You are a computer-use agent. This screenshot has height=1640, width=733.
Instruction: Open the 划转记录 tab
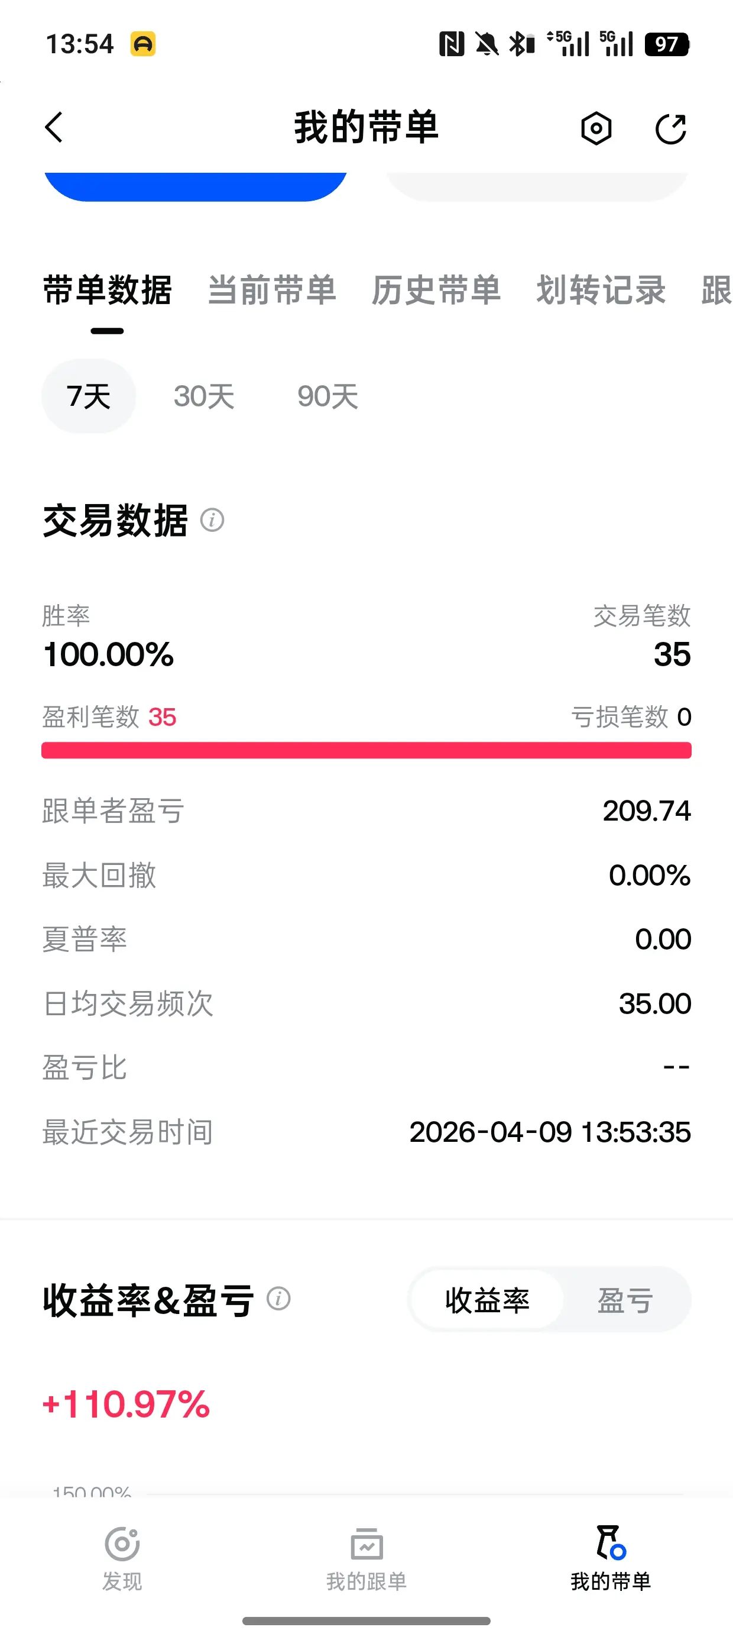coord(601,290)
